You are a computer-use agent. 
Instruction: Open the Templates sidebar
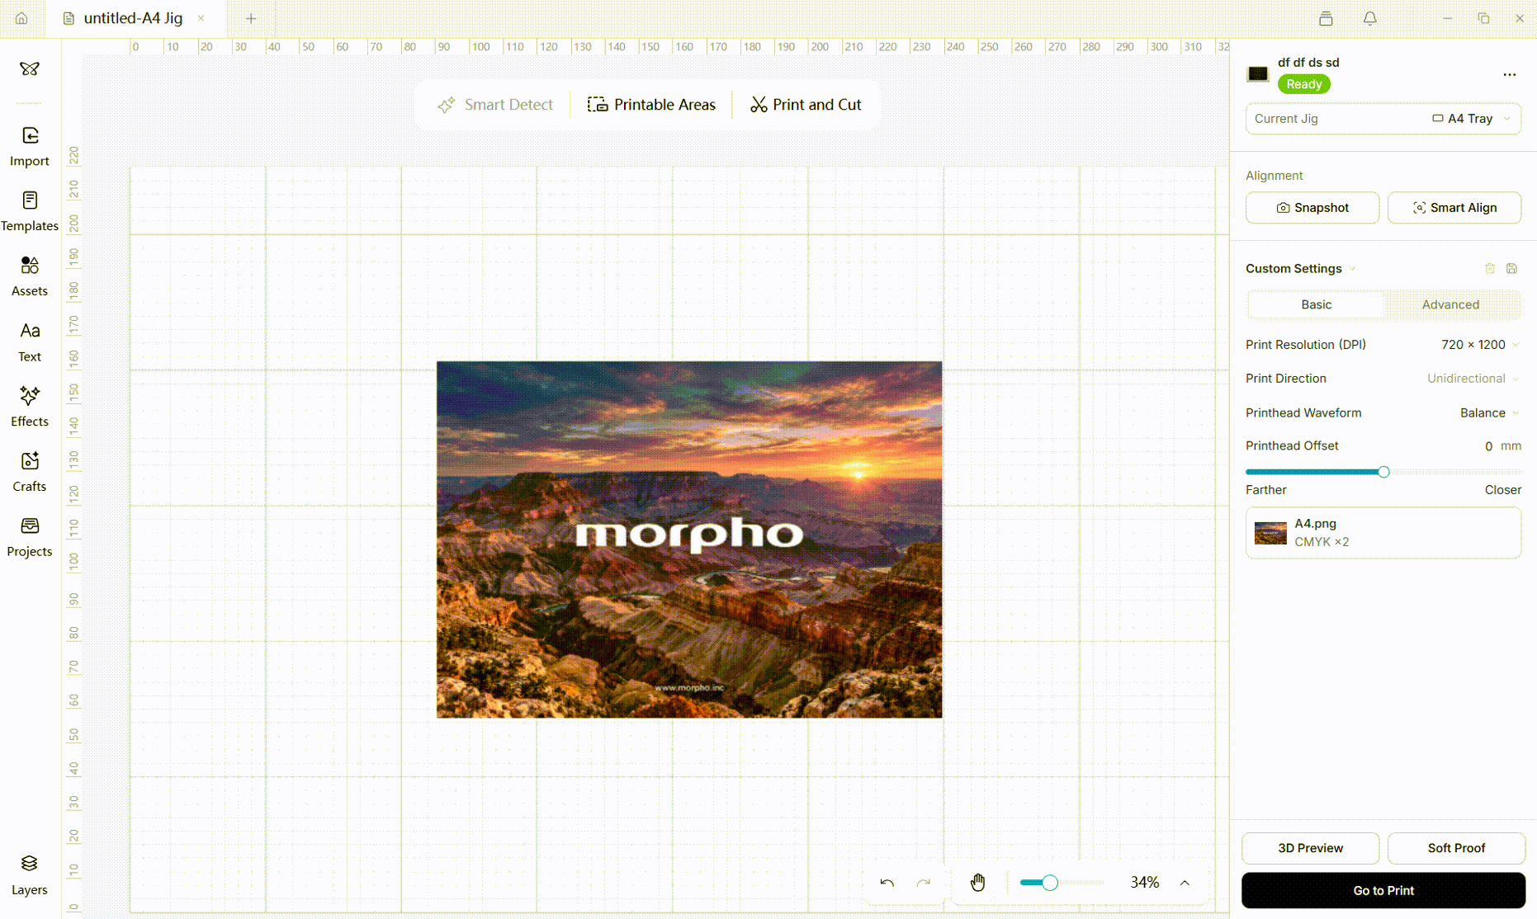[30, 211]
